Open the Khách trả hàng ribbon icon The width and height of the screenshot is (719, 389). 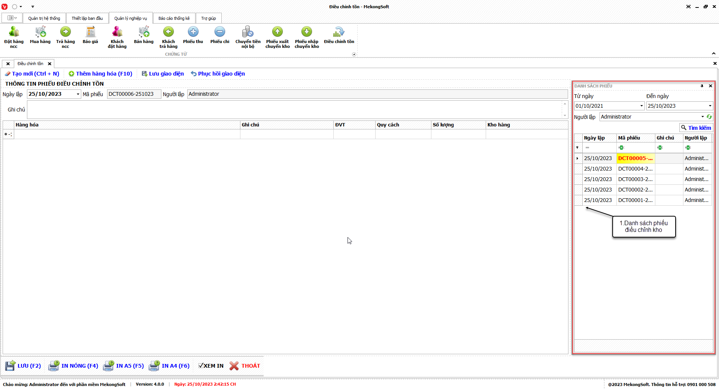point(169,37)
